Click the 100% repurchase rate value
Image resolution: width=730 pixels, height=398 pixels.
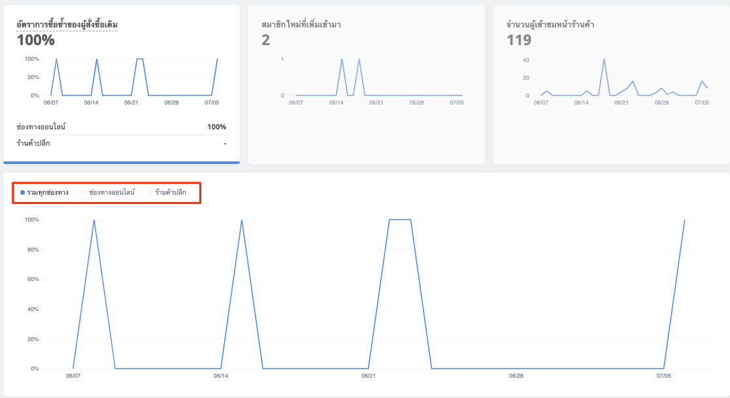click(x=36, y=40)
